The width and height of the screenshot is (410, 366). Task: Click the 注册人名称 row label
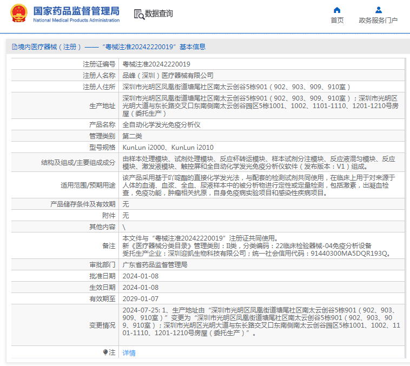coord(99,76)
